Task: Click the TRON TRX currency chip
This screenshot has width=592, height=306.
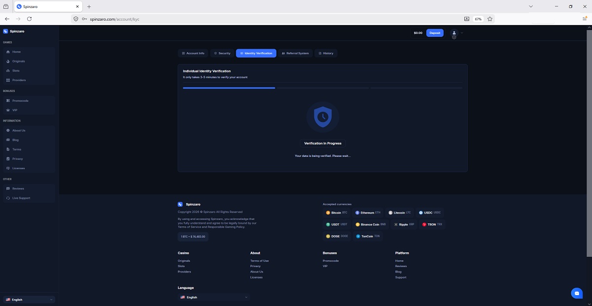Action: [432, 224]
